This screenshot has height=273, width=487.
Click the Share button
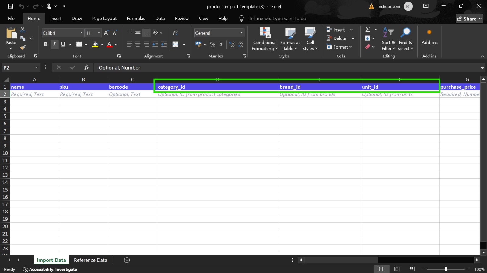469,19
